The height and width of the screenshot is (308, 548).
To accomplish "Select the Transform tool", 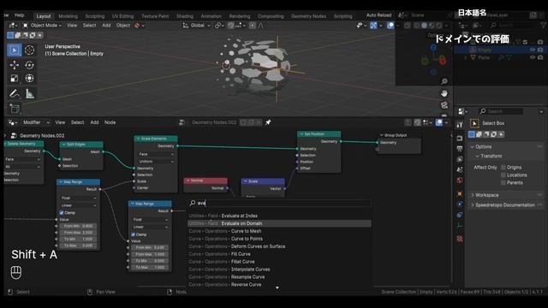I will pos(29,79).
